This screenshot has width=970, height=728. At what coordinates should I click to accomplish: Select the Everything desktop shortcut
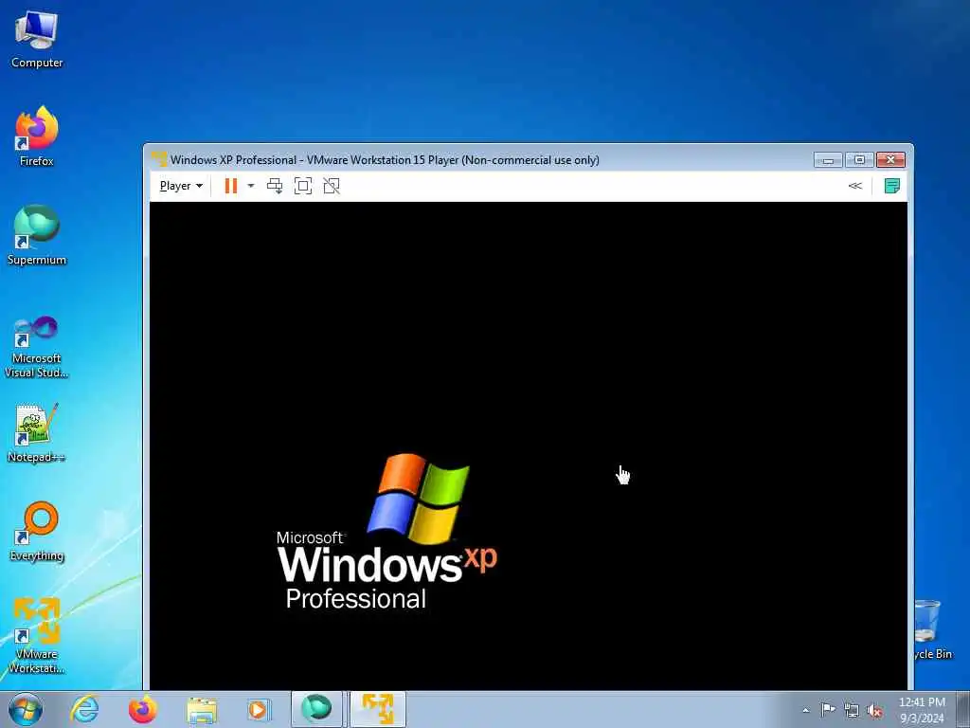(x=37, y=531)
